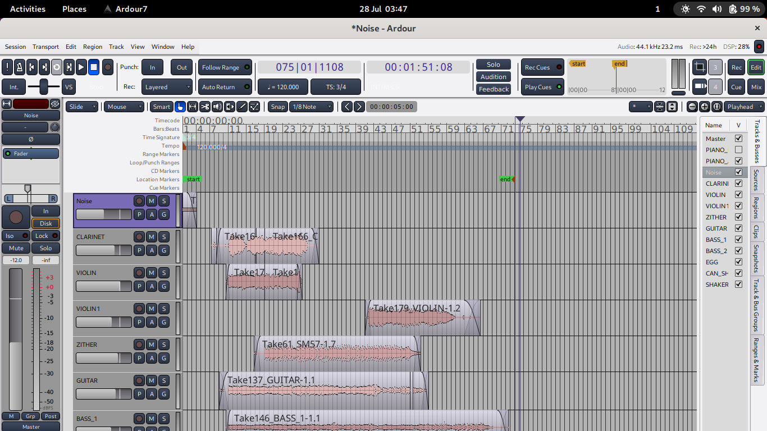Image resolution: width=767 pixels, height=431 pixels.
Task: Click the zoom in plus button
Action: pyautogui.click(x=705, y=107)
